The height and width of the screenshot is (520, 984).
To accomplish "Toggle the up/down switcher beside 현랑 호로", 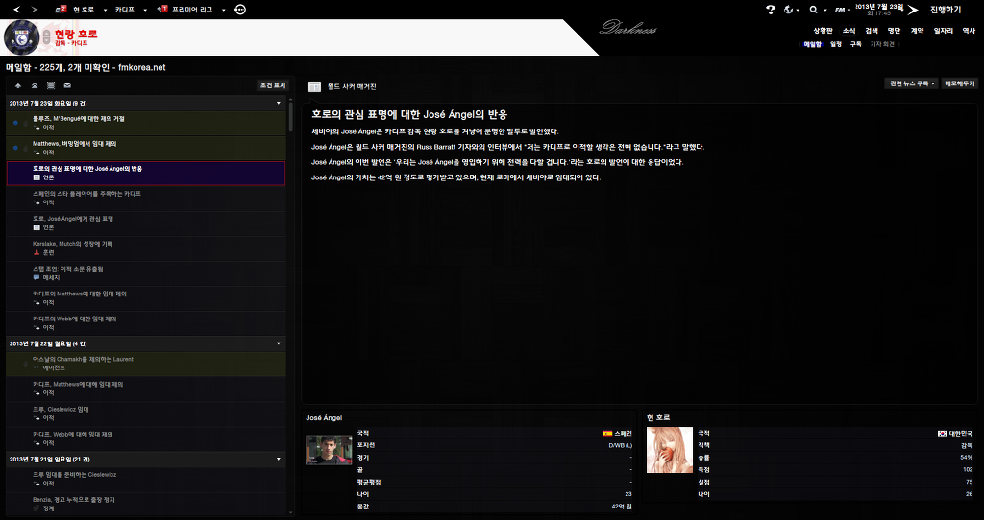I will tap(46, 37).
